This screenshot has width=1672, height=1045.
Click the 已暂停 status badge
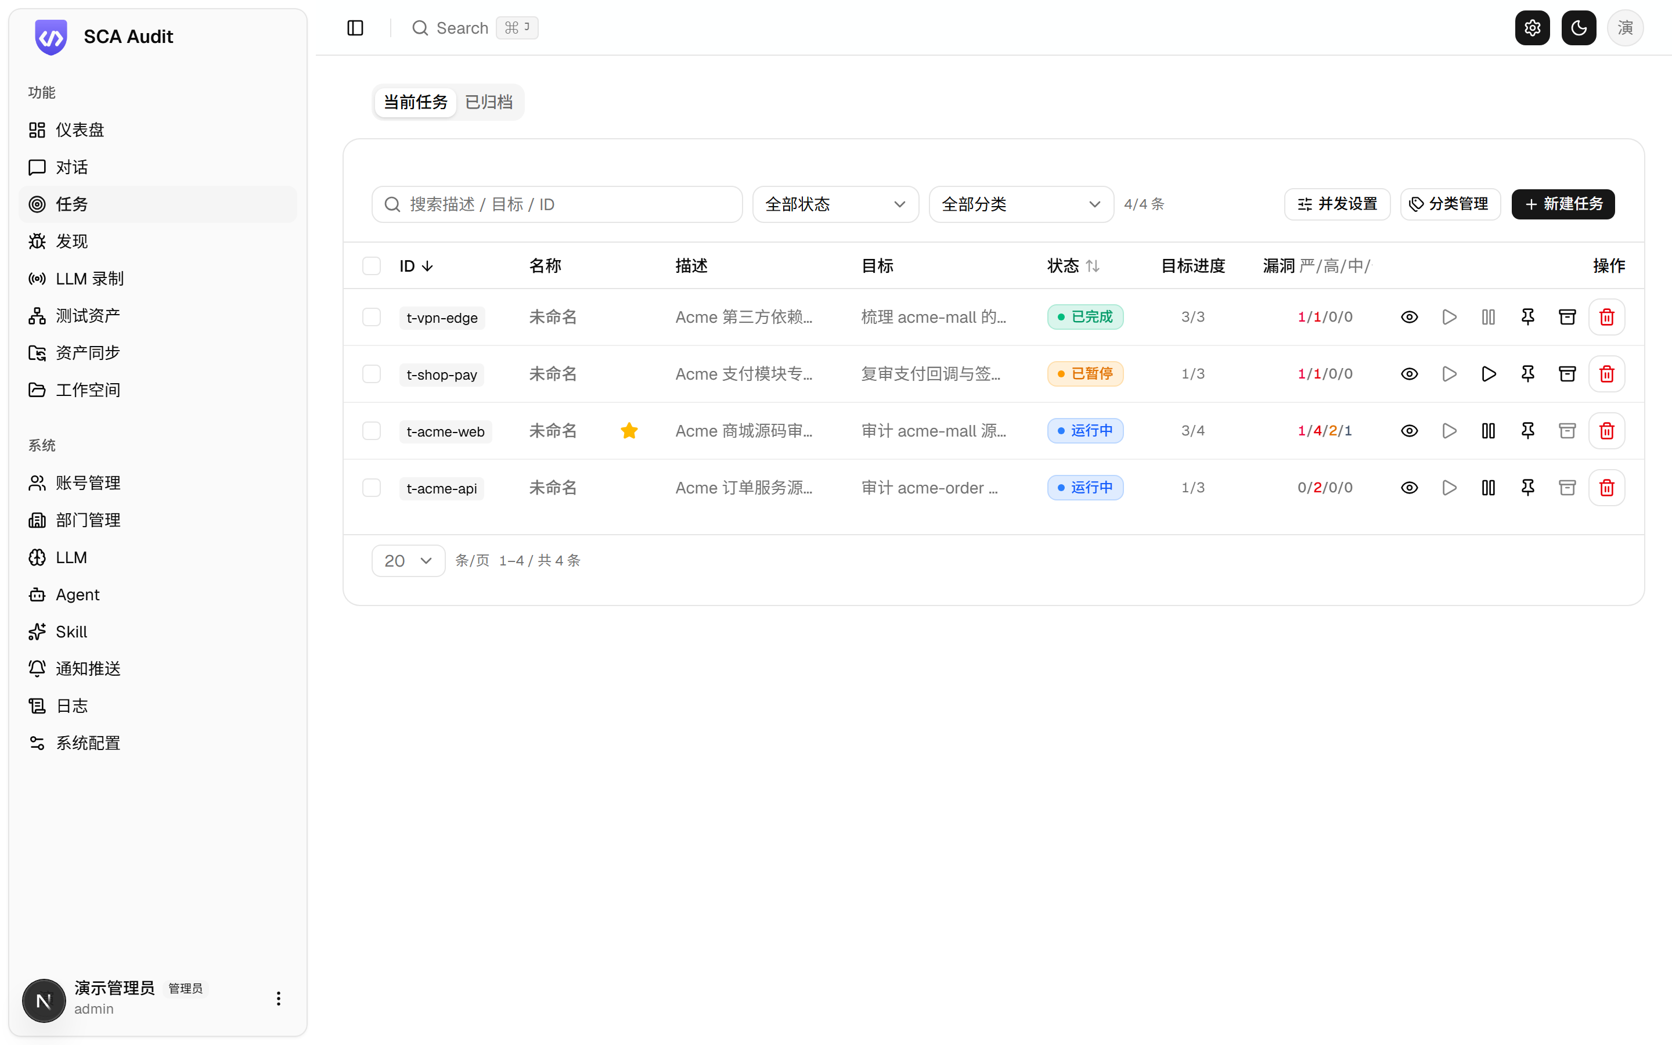[1084, 374]
